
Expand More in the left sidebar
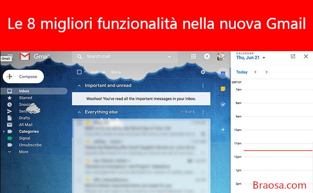point(24,152)
